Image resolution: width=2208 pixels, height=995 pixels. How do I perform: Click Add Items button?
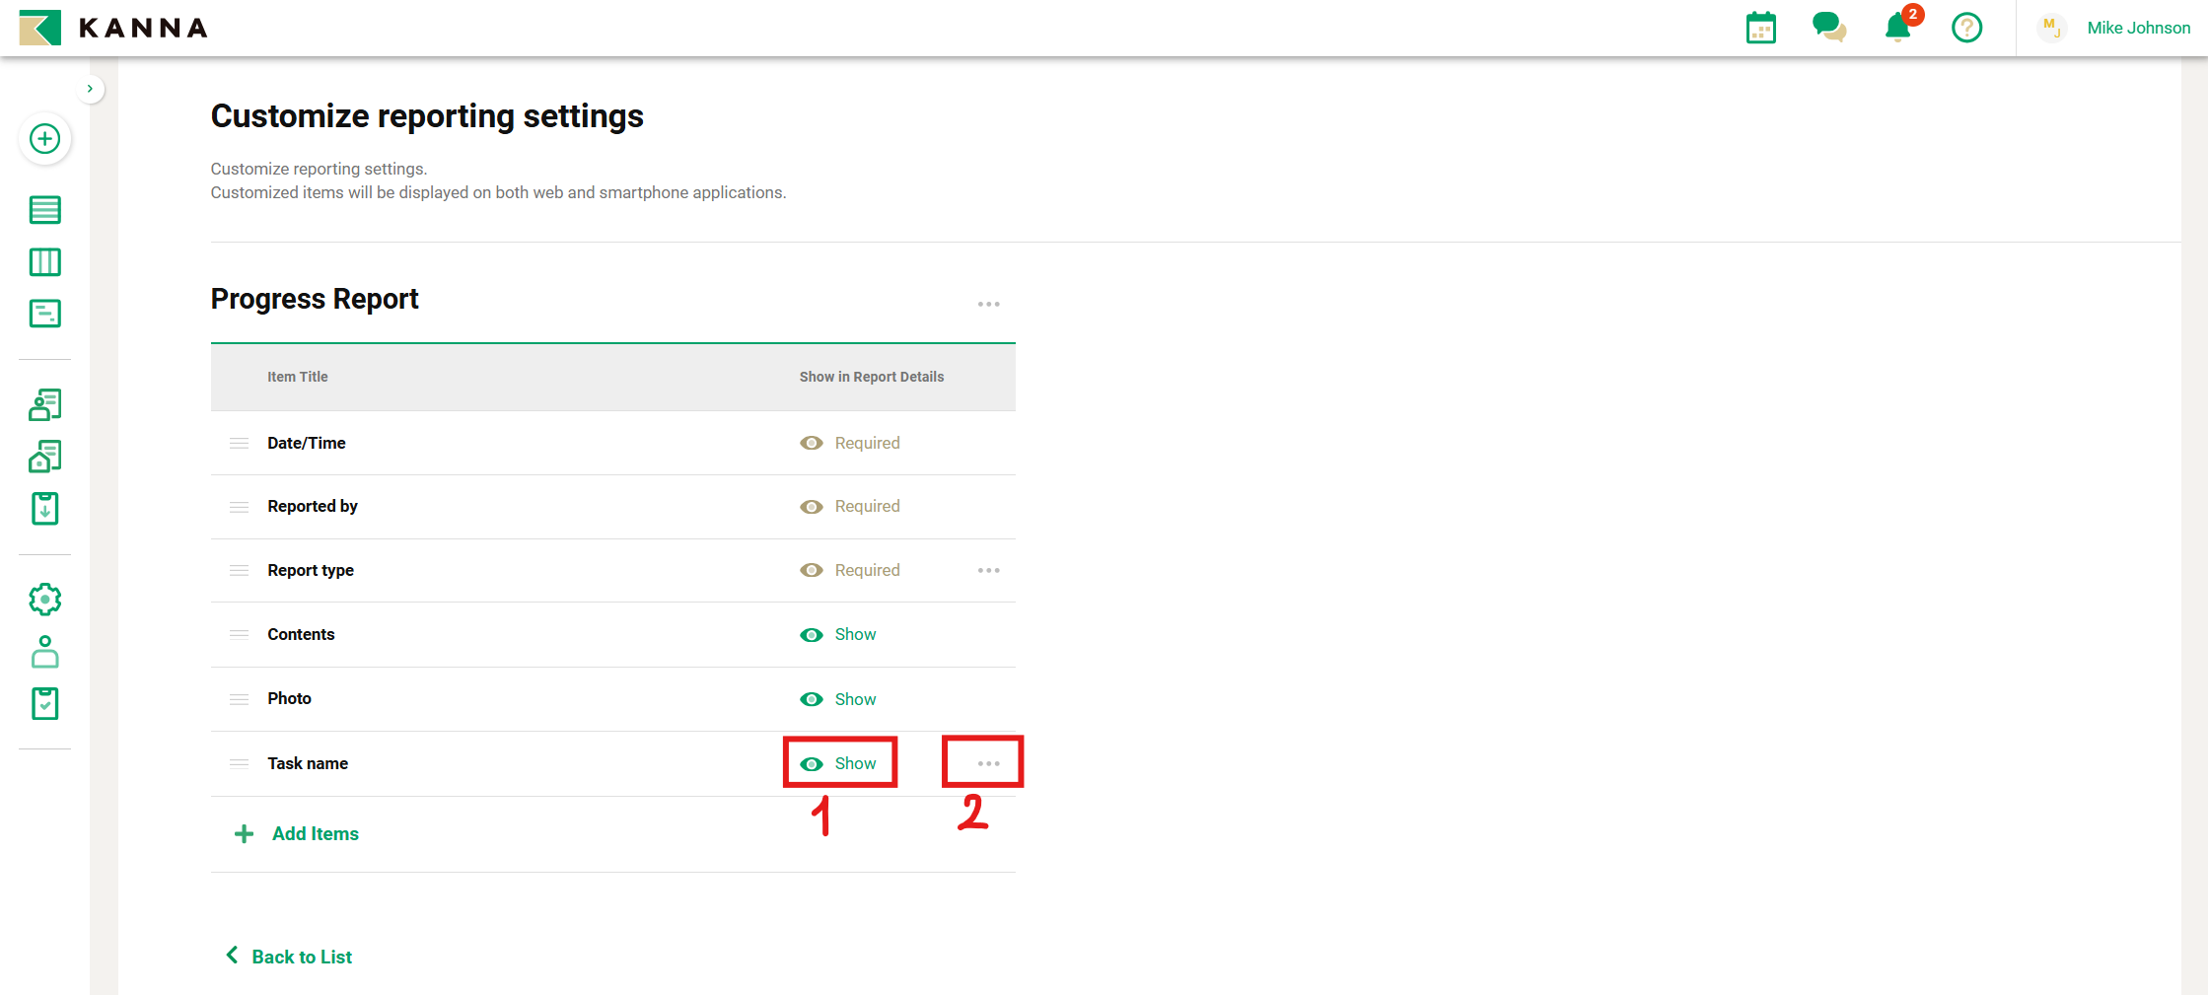coord(297,834)
